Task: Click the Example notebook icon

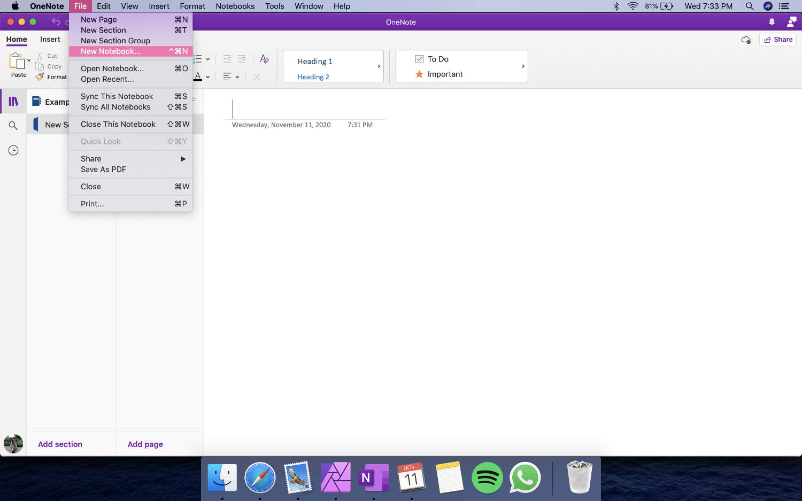Action: 36,101
